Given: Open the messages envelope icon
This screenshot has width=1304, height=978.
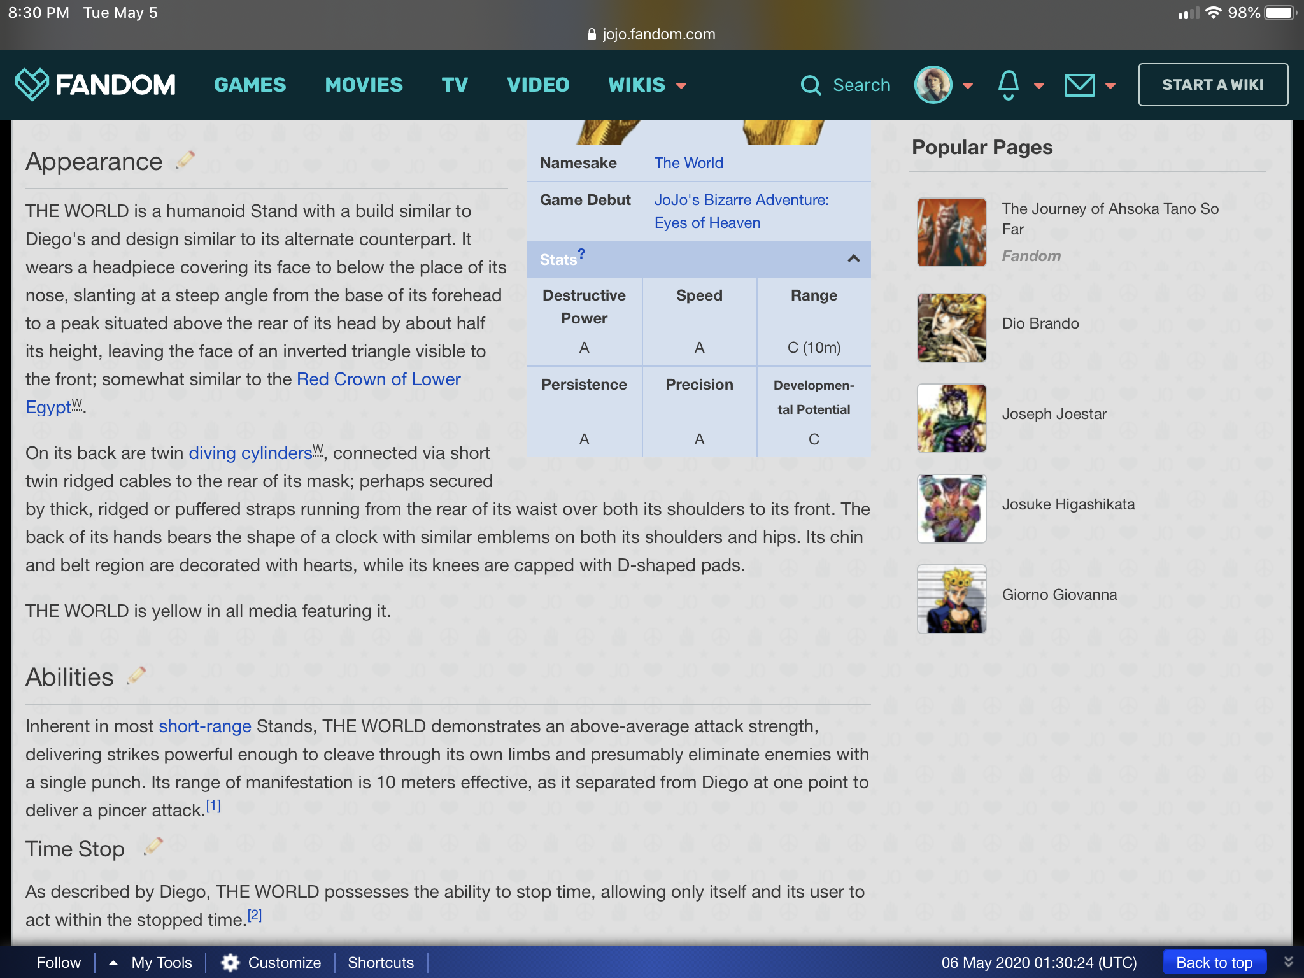Looking at the screenshot, I should tap(1079, 85).
